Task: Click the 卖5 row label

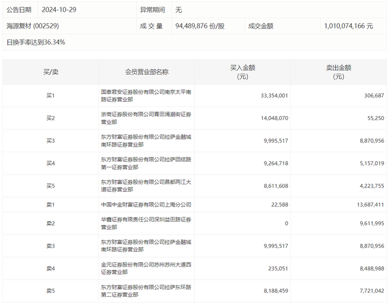Action: 51,291
